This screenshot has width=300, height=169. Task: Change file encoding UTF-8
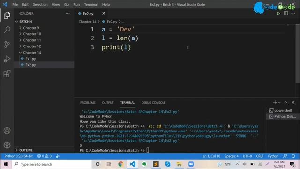pyautogui.click(x=247, y=156)
